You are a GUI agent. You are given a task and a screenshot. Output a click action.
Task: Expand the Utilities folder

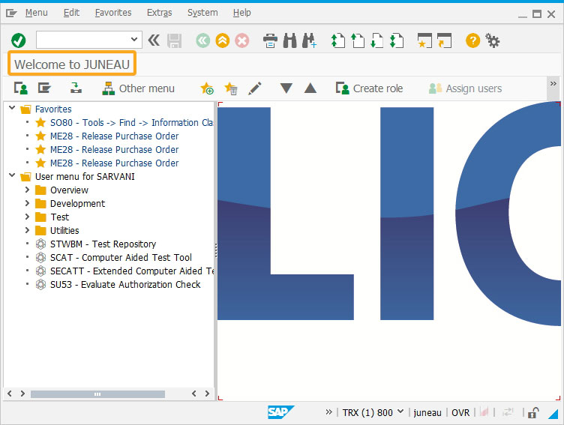coord(27,230)
